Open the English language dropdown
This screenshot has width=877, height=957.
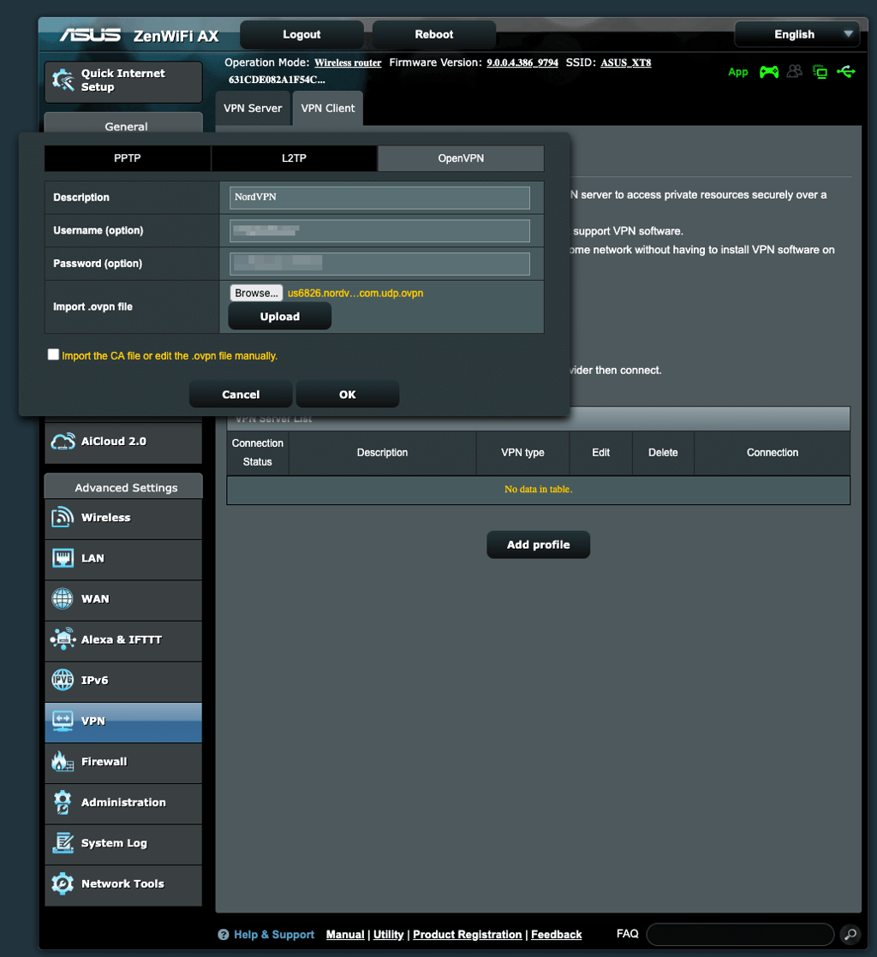click(797, 34)
